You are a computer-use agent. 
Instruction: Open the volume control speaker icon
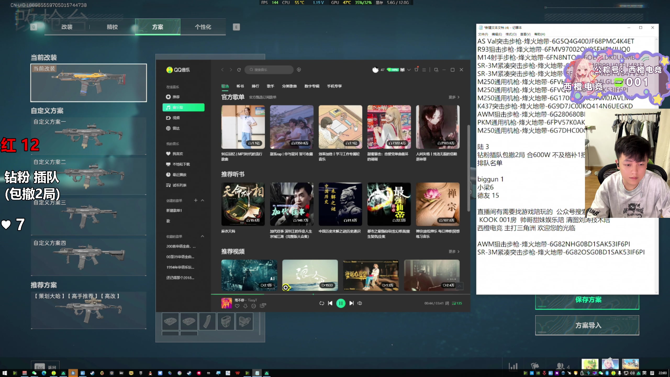[x=360, y=303]
